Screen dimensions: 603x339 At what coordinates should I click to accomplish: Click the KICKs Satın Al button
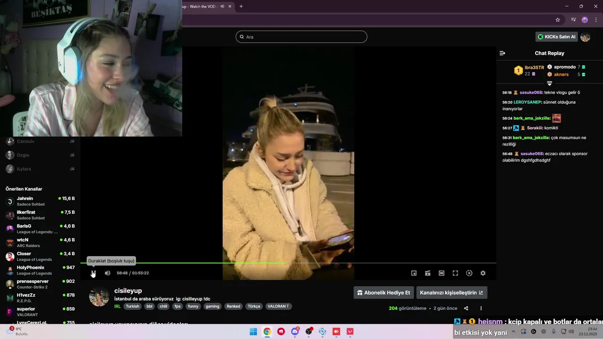(557, 37)
